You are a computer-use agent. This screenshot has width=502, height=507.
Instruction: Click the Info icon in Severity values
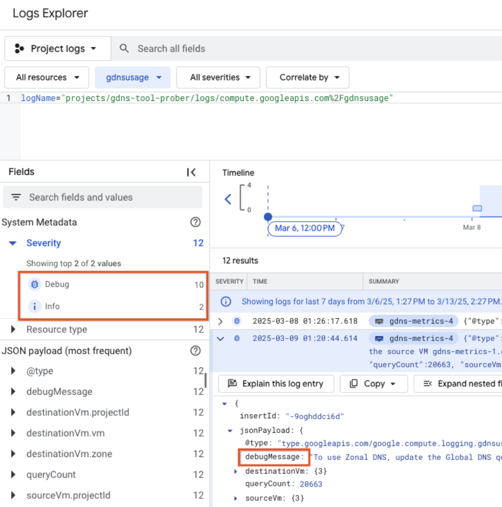click(x=34, y=306)
